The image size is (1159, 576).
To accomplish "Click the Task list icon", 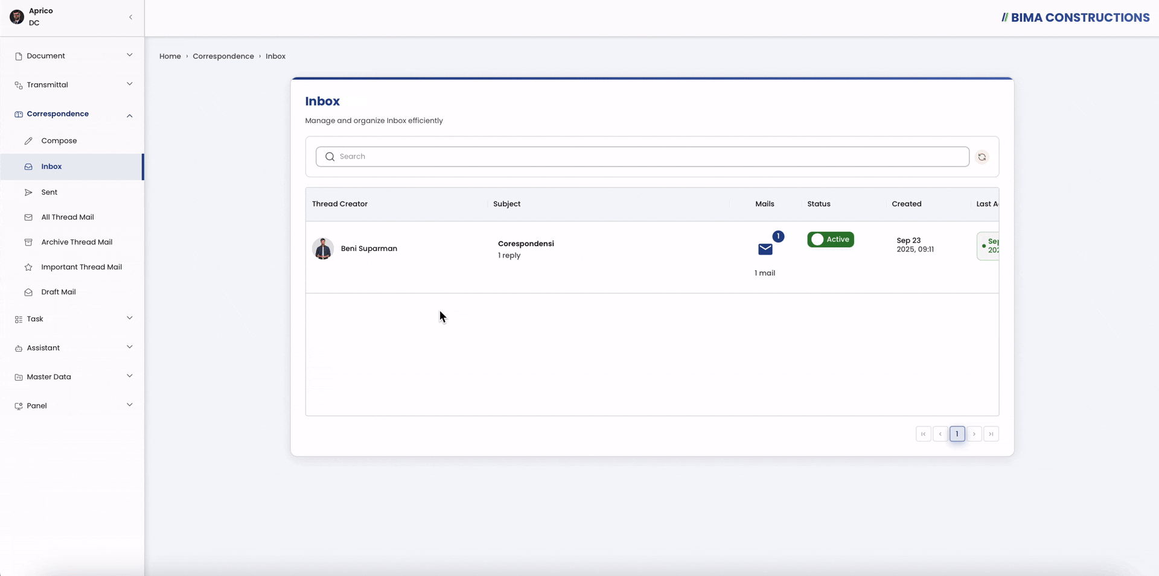I will click(19, 319).
